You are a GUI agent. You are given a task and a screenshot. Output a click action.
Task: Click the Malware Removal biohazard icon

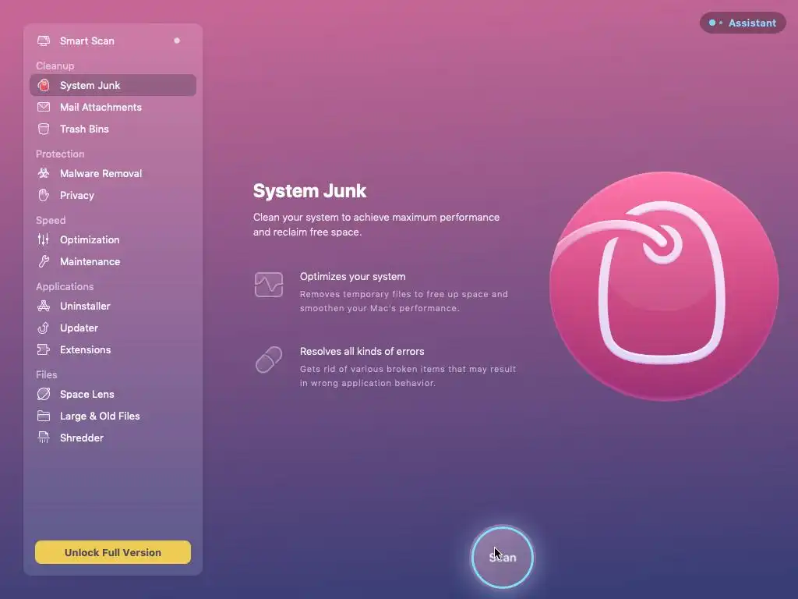coord(44,173)
